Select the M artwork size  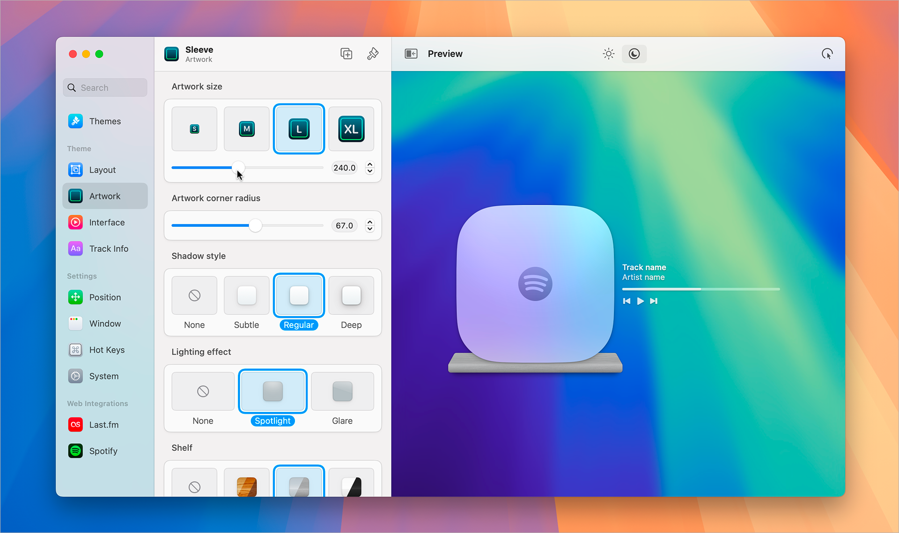pos(247,129)
